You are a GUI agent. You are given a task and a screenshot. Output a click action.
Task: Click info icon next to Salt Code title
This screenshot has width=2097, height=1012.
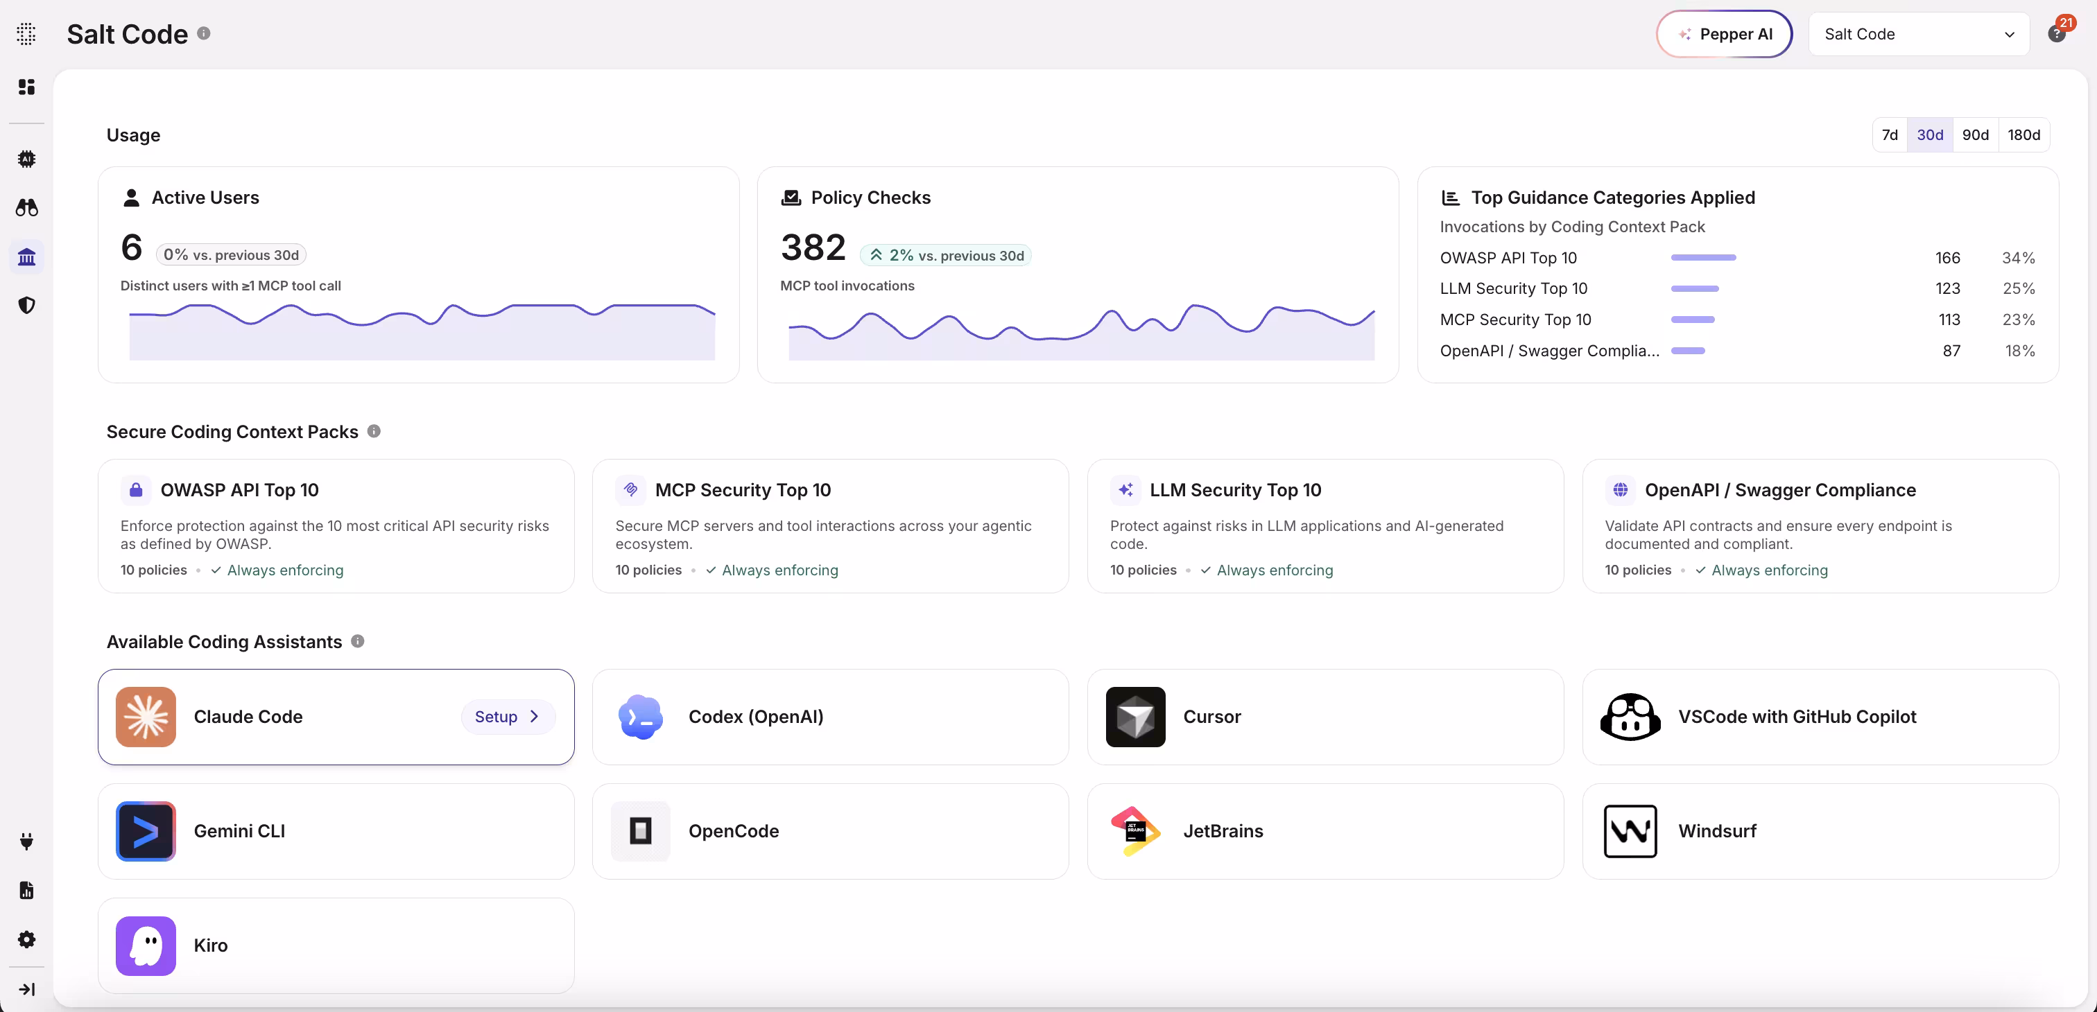tap(203, 33)
